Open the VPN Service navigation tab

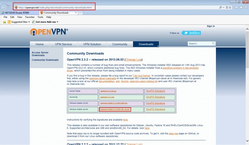coord(63,44)
